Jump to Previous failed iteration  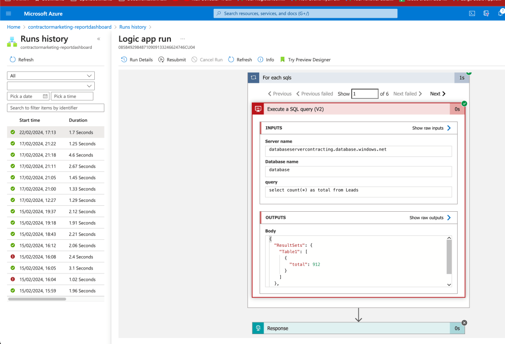point(314,94)
